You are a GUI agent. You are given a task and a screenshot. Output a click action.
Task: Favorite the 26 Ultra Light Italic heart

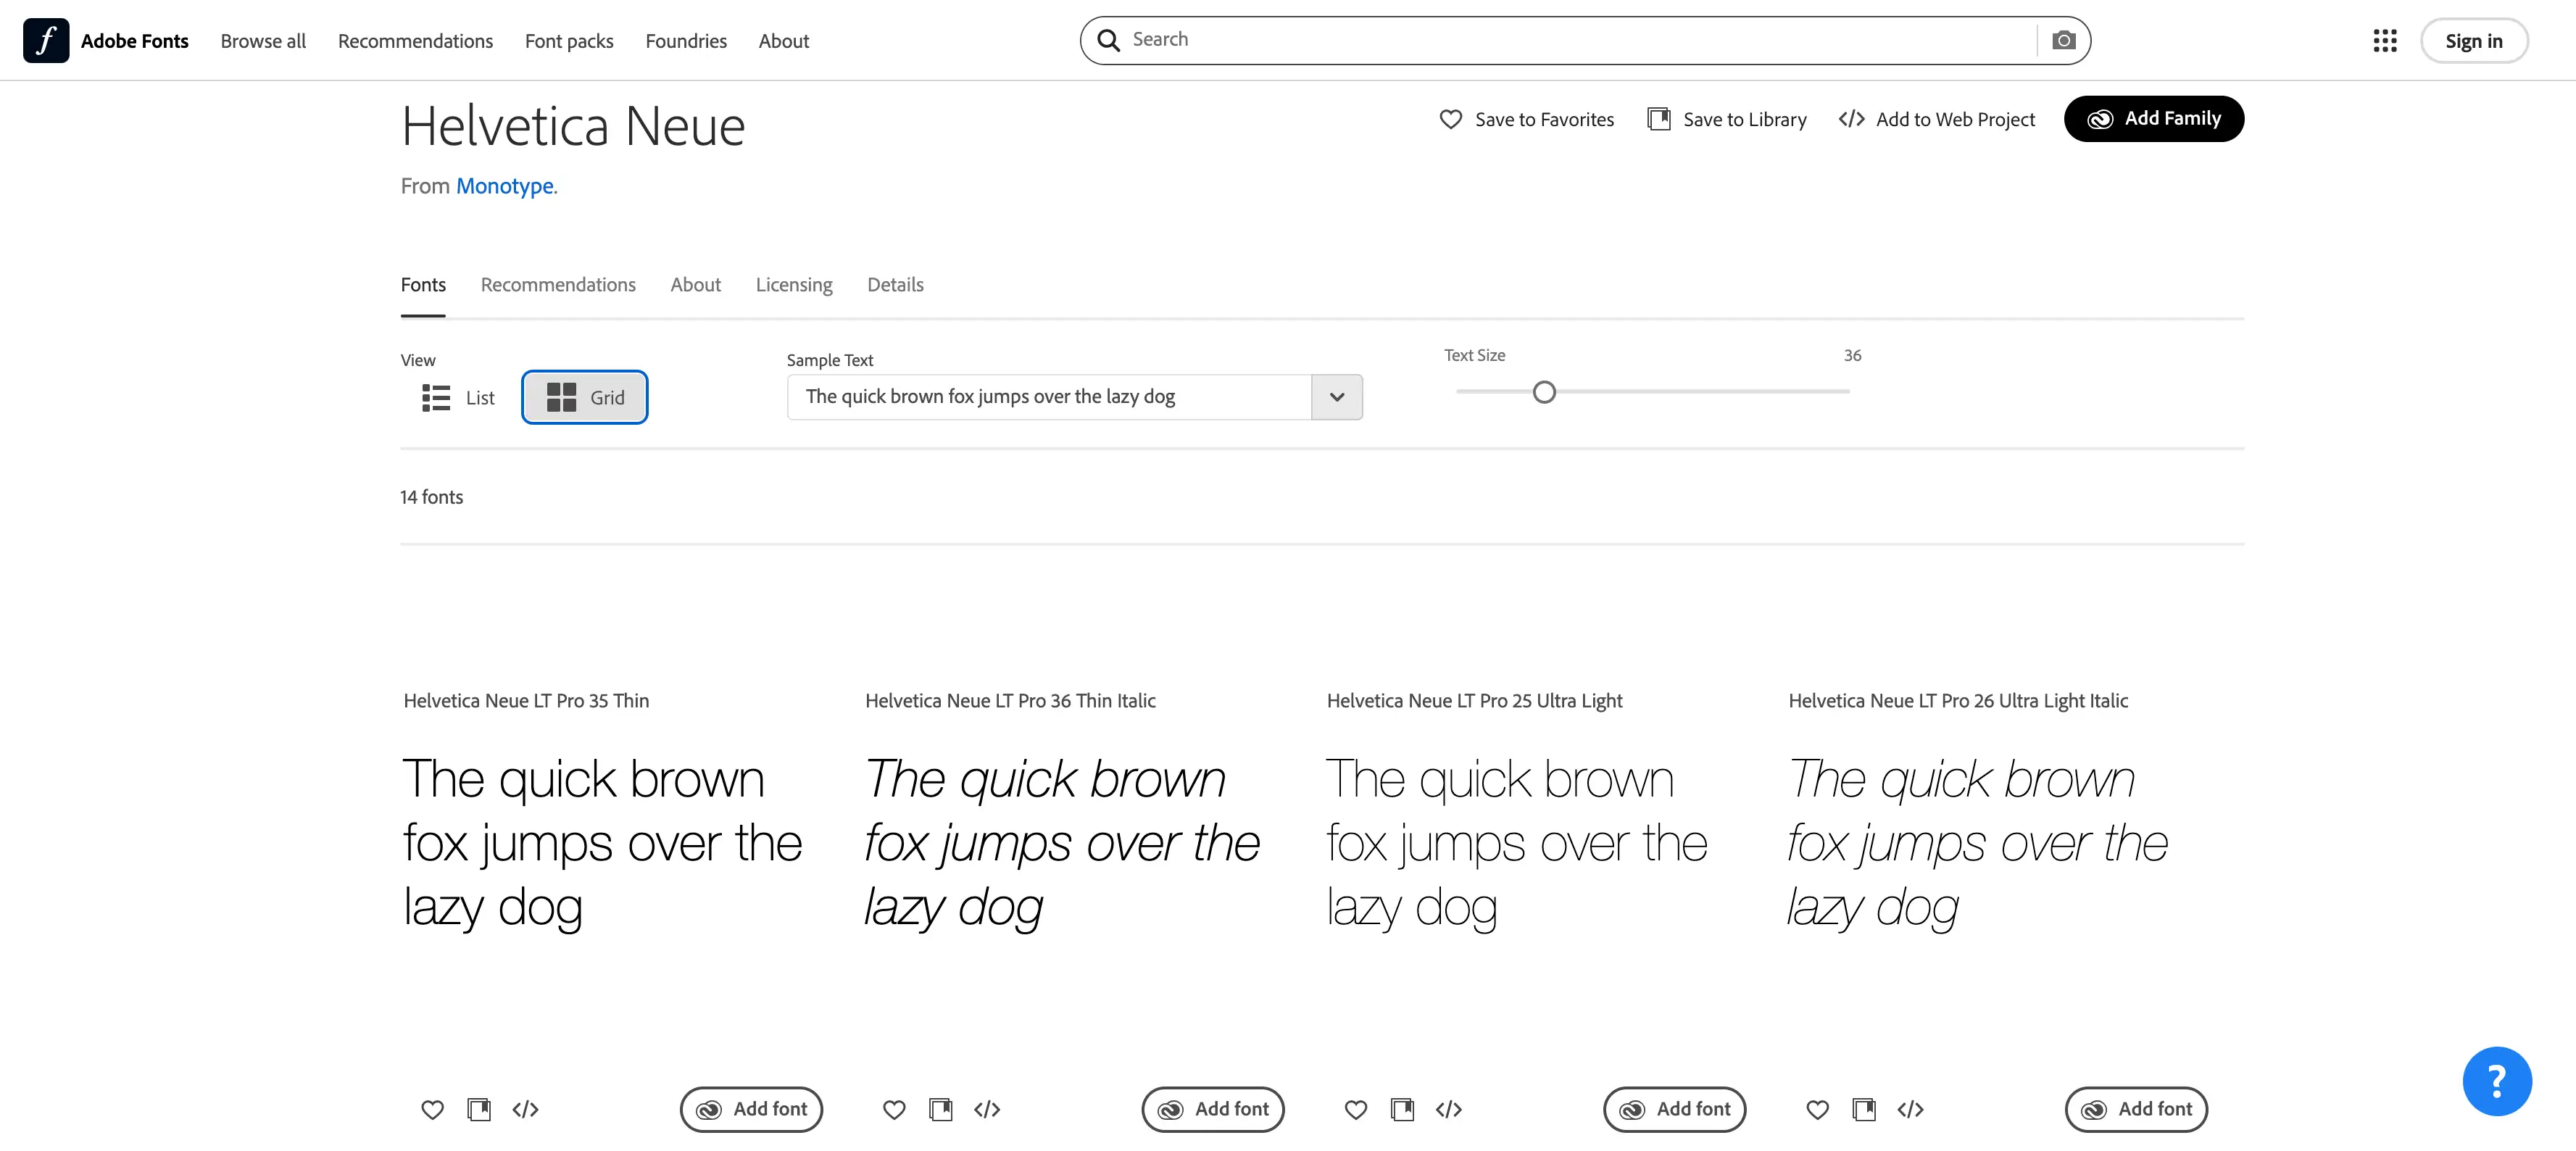pos(1818,1109)
